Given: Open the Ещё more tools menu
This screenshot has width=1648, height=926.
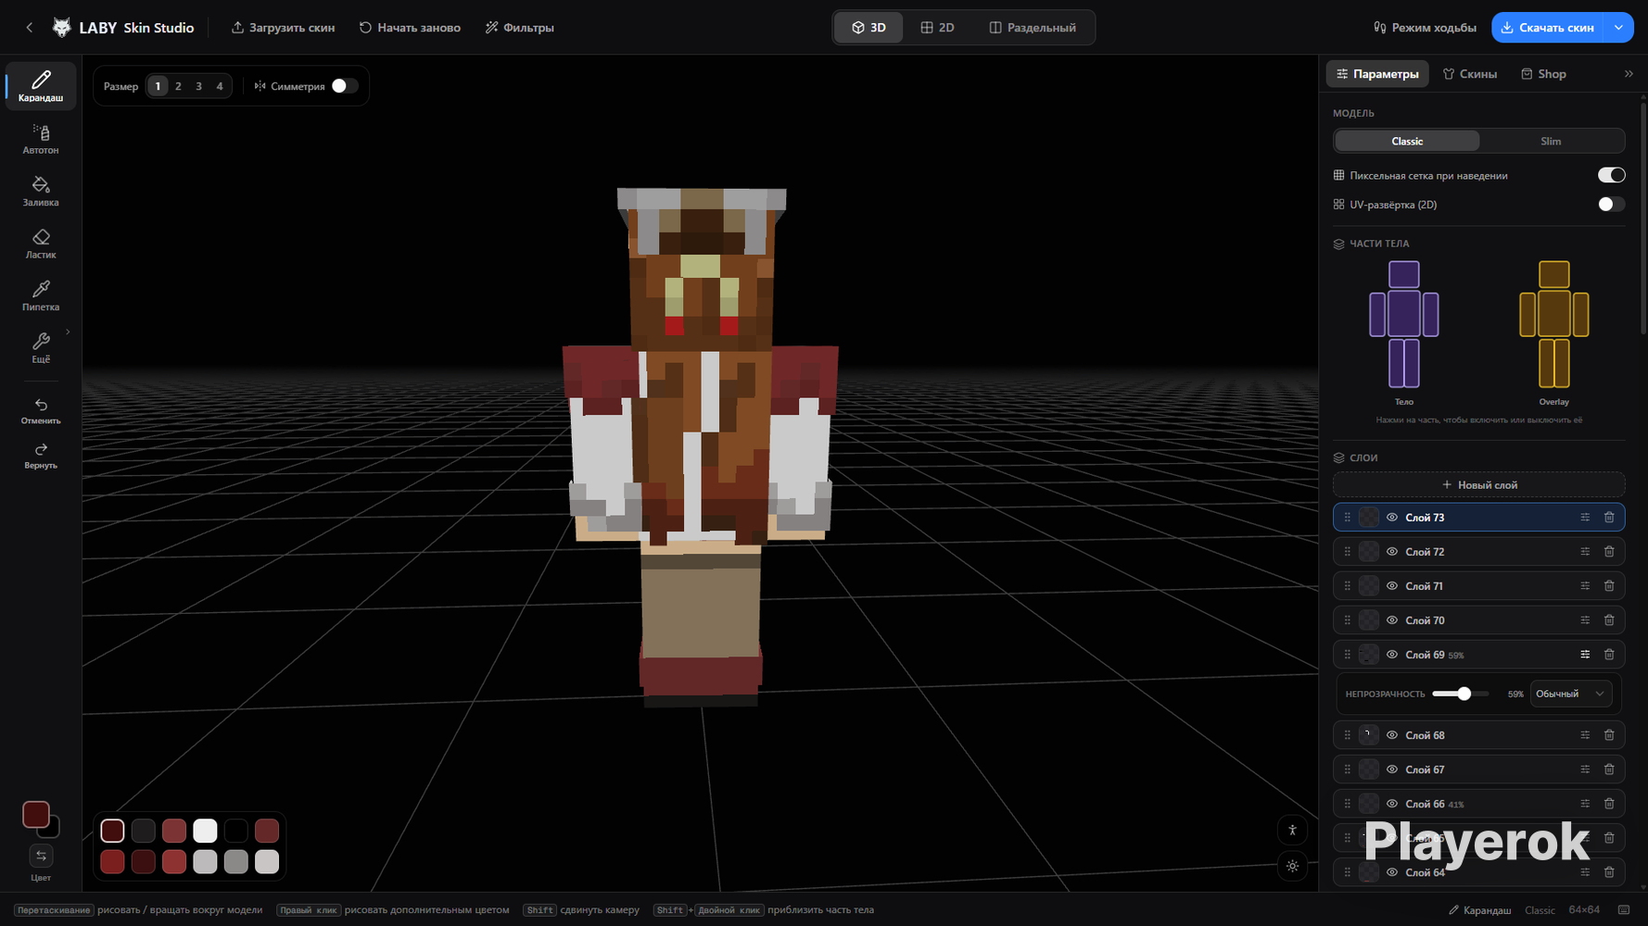Looking at the screenshot, I should pyautogui.click(x=41, y=348).
